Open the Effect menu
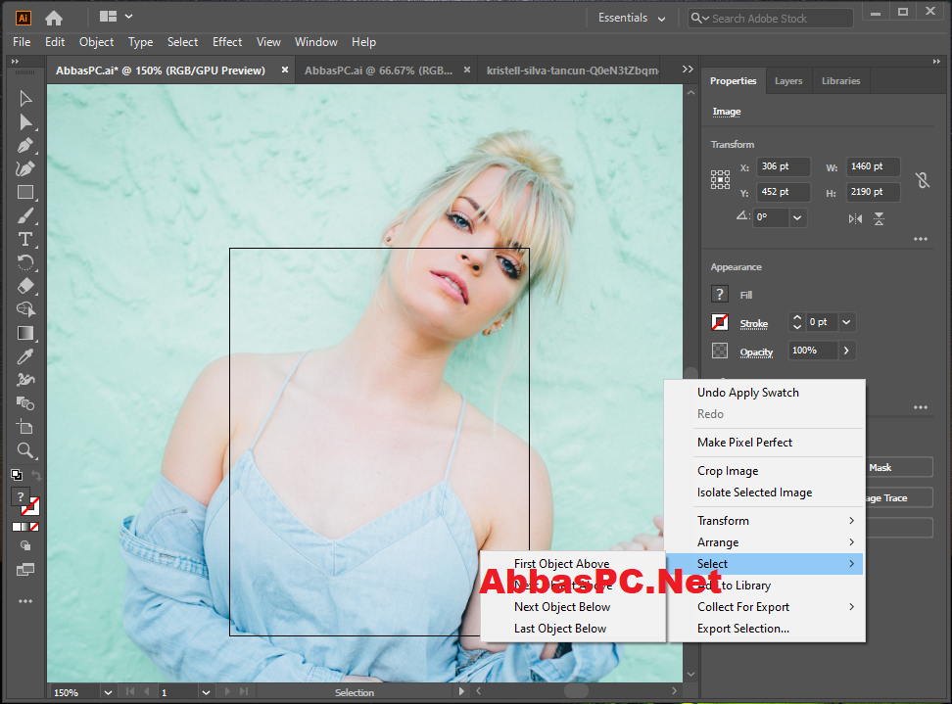This screenshot has width=952, height=704. tap(227, 42)
